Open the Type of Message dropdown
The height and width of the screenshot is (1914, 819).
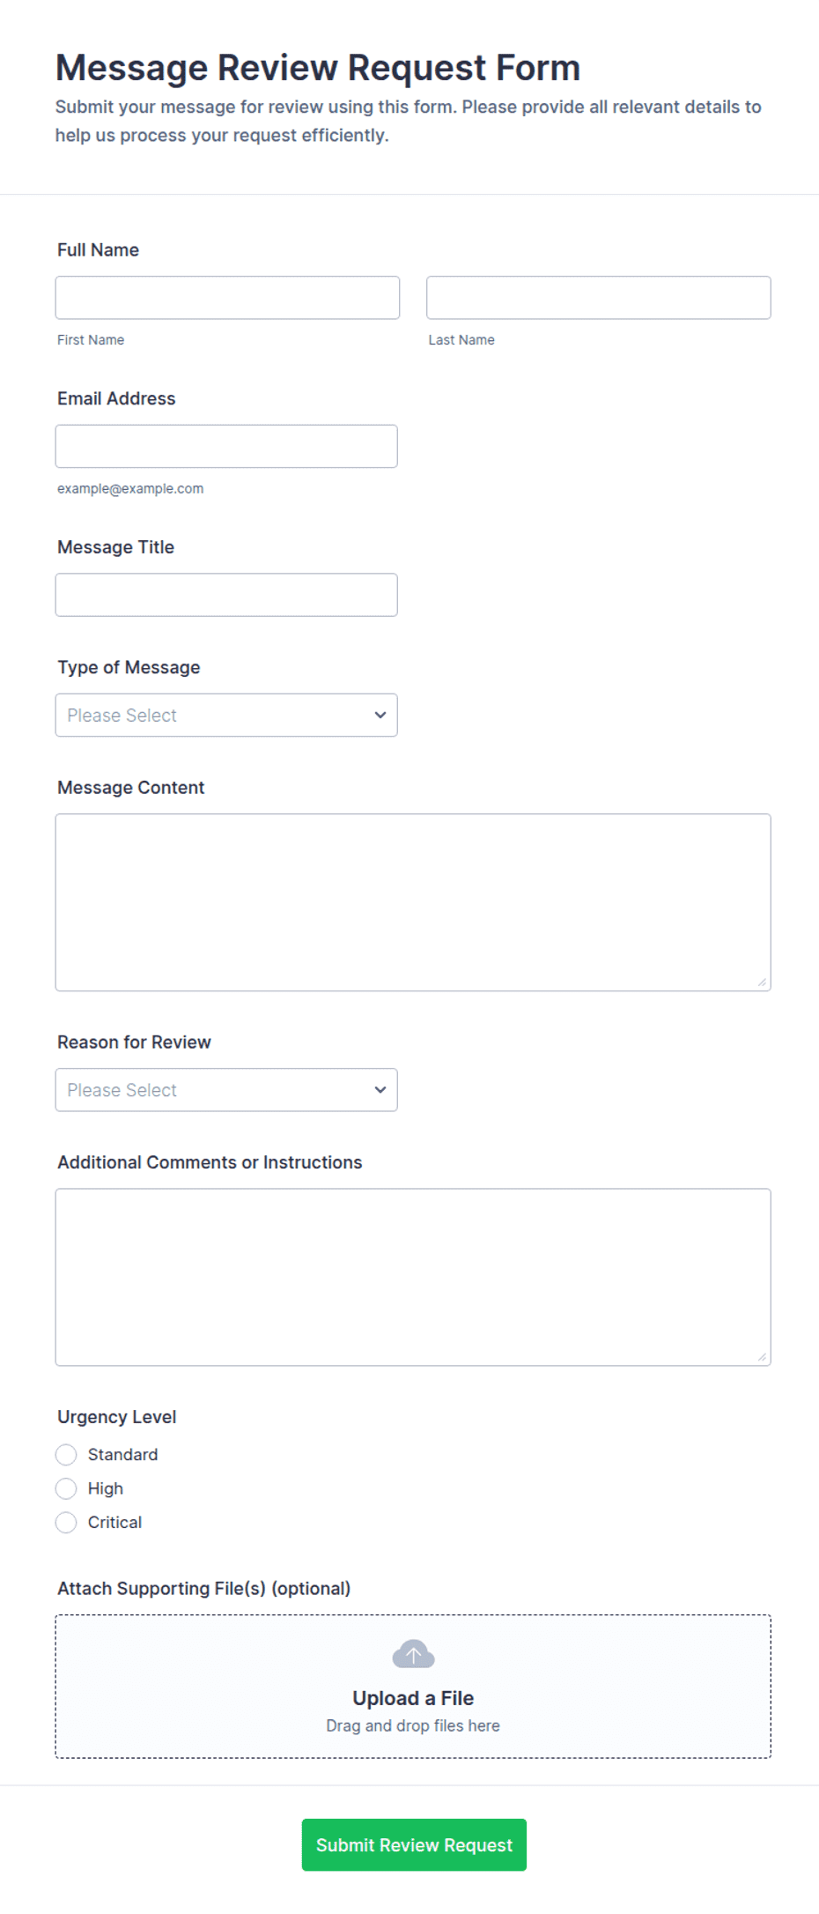226,716
